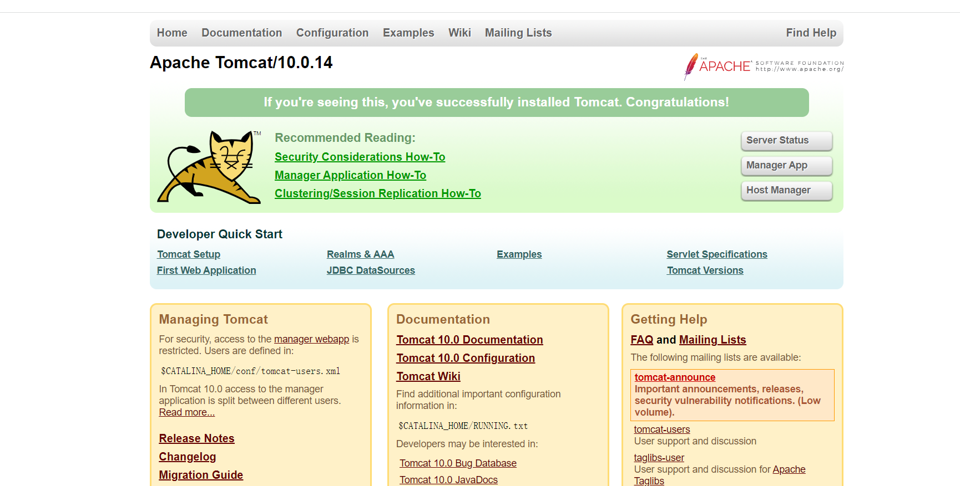
Task: Open Tomcat 10.0 Configuration link
Action: 466,358
